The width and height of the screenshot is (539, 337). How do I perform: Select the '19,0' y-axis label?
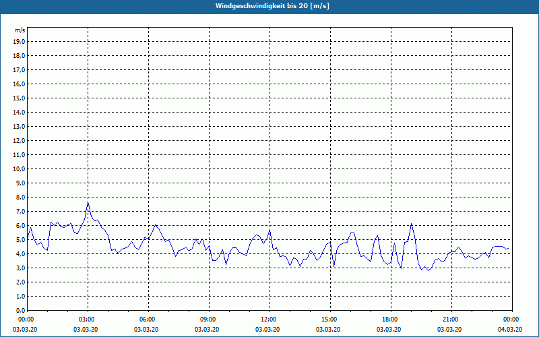[x=19, y=42]
